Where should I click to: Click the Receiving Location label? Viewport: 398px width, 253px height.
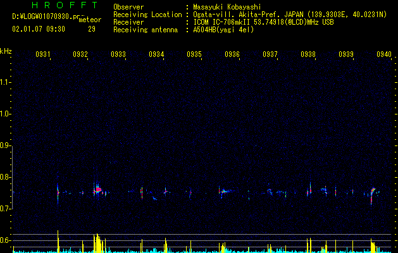click(x=147, y=15)
